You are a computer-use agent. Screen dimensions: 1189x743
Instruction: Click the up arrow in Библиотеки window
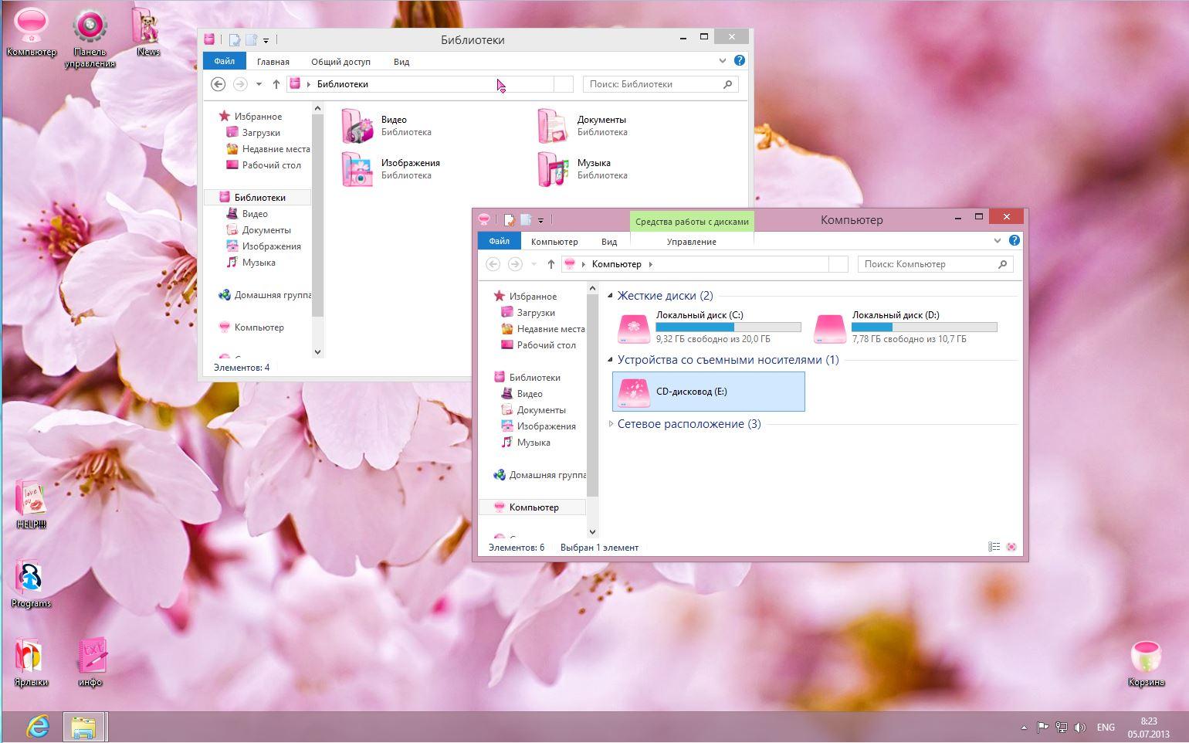coord(276,84)
